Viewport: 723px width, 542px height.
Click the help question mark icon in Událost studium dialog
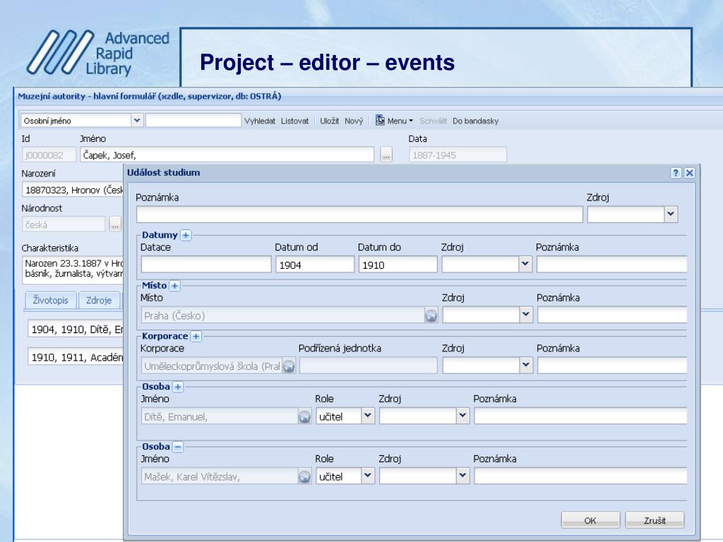click(676, 173)
